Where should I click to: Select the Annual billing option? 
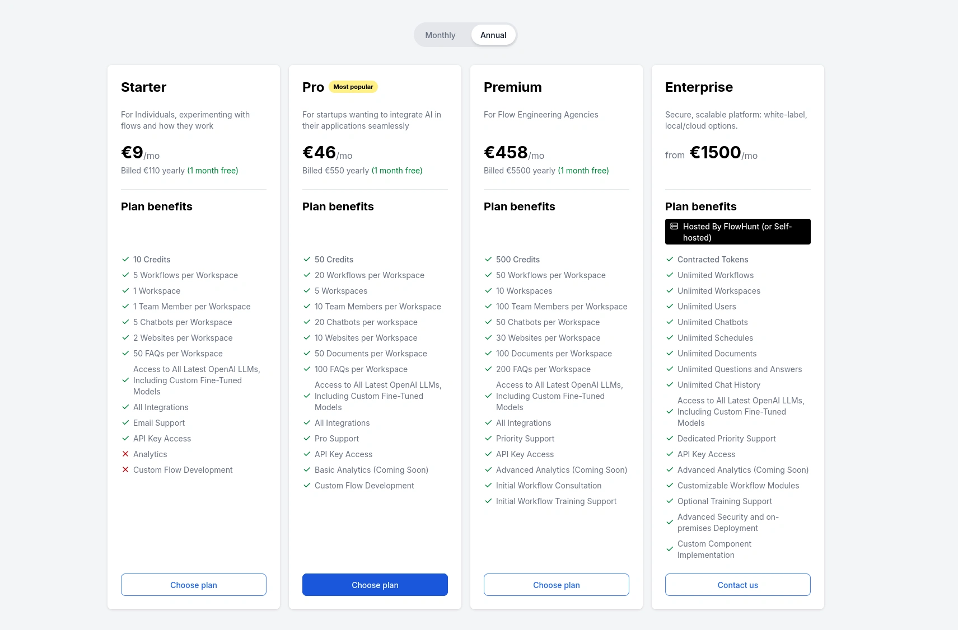tap(493, 35)
